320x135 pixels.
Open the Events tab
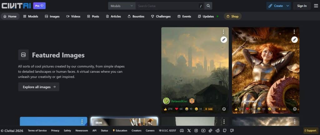pos(184,16)
